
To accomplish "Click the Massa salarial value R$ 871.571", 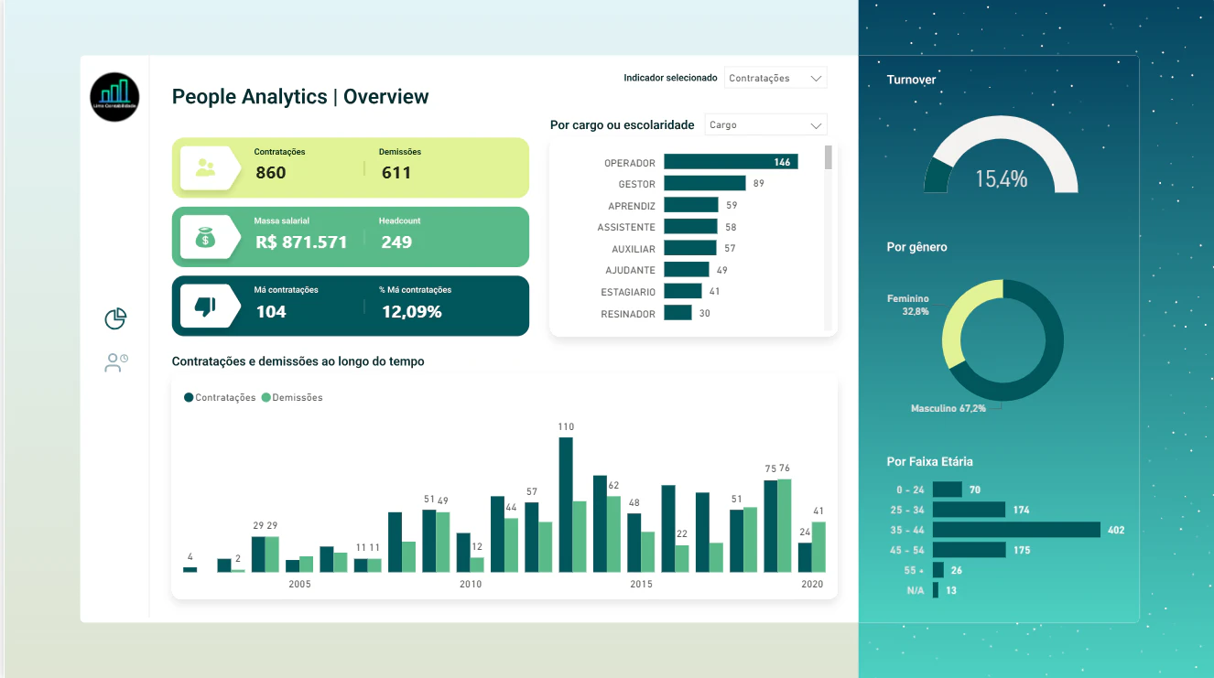I will (x=301, y=242).
